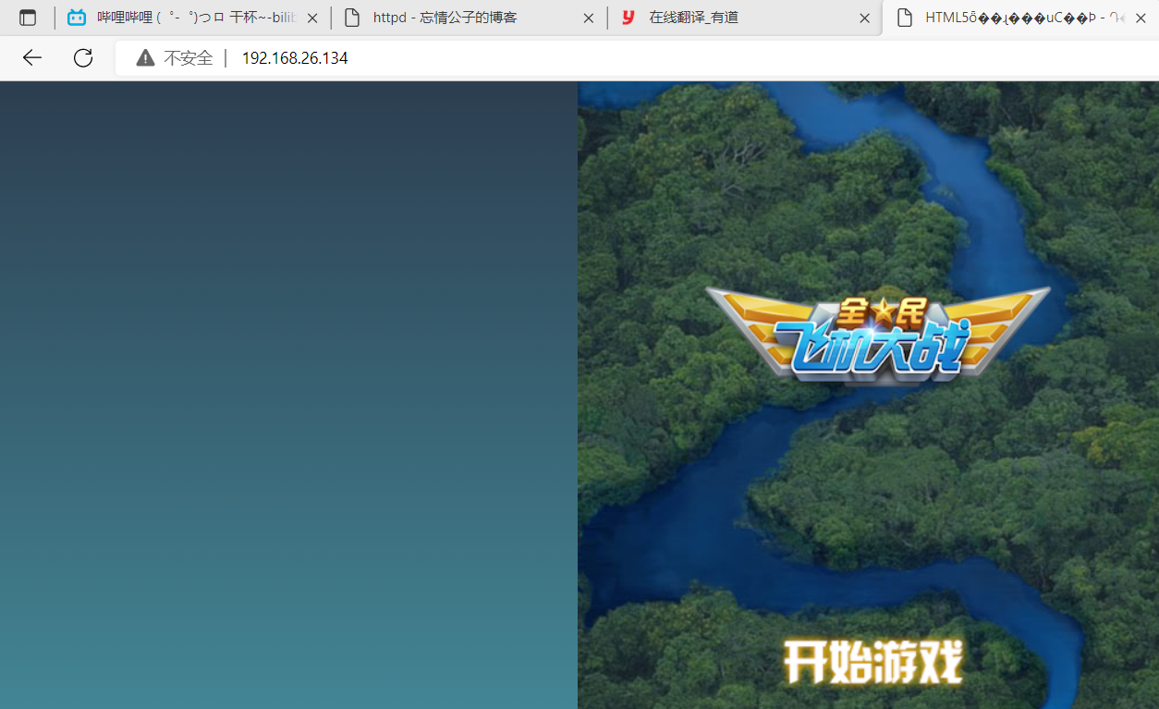Click the bilibili tab favicon

pos(77,18)
